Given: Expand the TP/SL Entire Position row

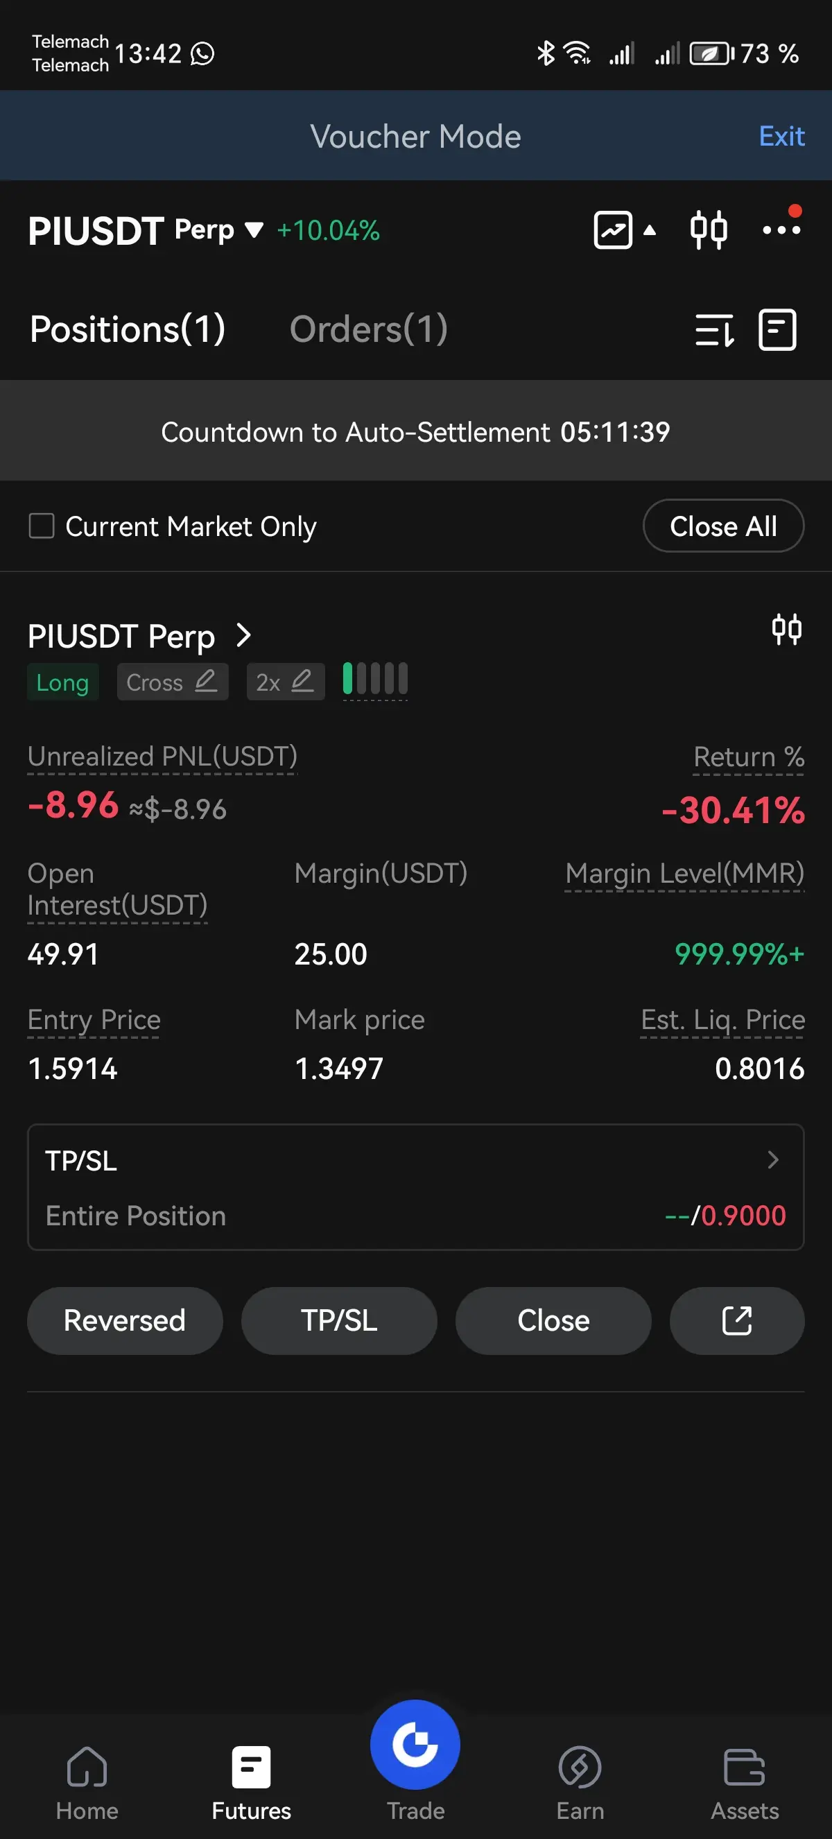Looking at the screenshot, I should (415, 1187).
